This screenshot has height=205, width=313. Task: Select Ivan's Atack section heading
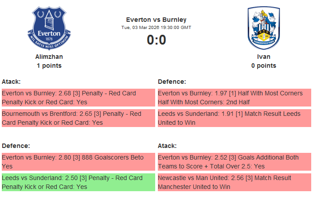(167, 146)
